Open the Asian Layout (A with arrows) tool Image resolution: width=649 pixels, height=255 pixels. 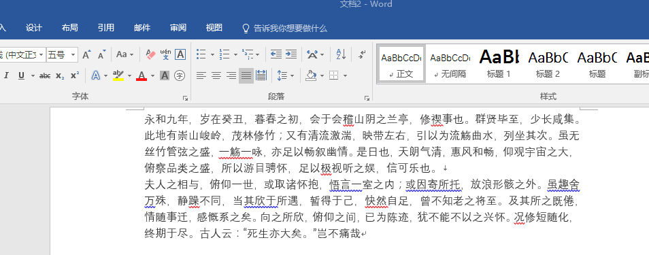(x=312, y=54)
